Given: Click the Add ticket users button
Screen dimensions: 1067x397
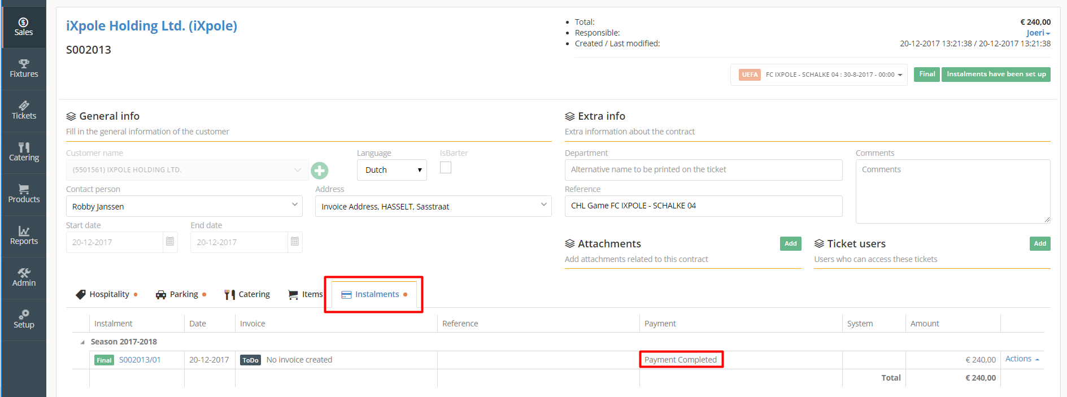Looking at the screenshot, I should tap(1040, 243).
